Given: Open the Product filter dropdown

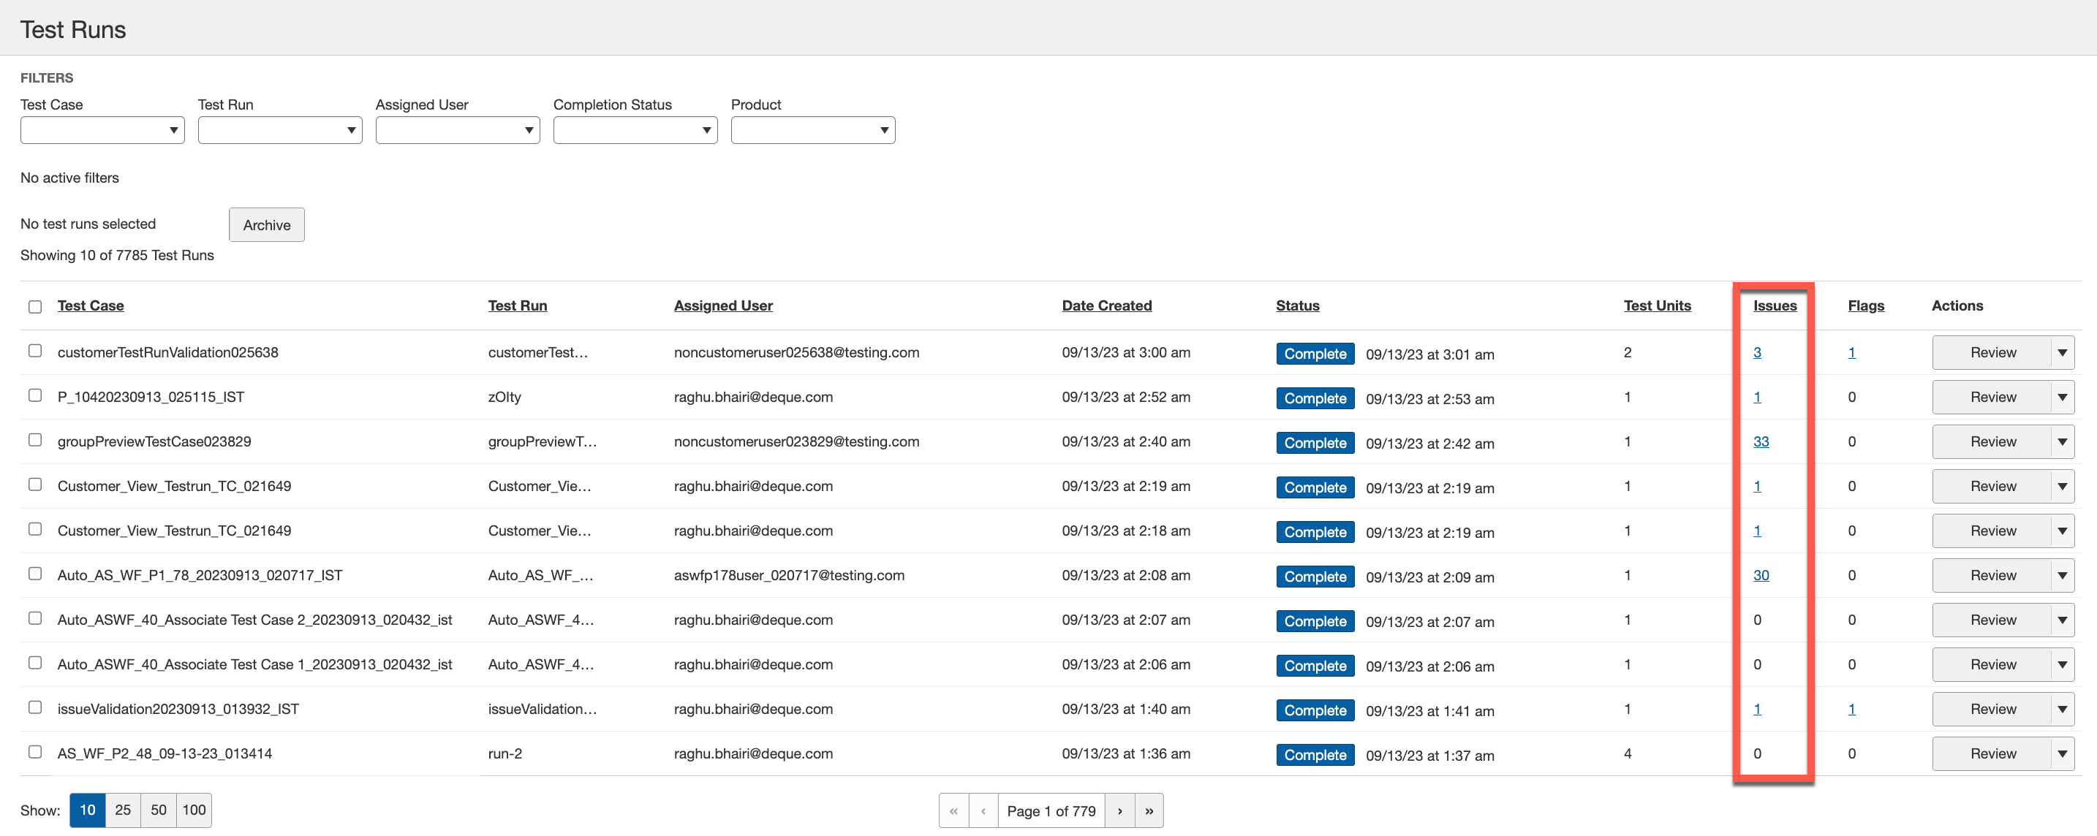Looking at the screenshot, I should [812, 130].
